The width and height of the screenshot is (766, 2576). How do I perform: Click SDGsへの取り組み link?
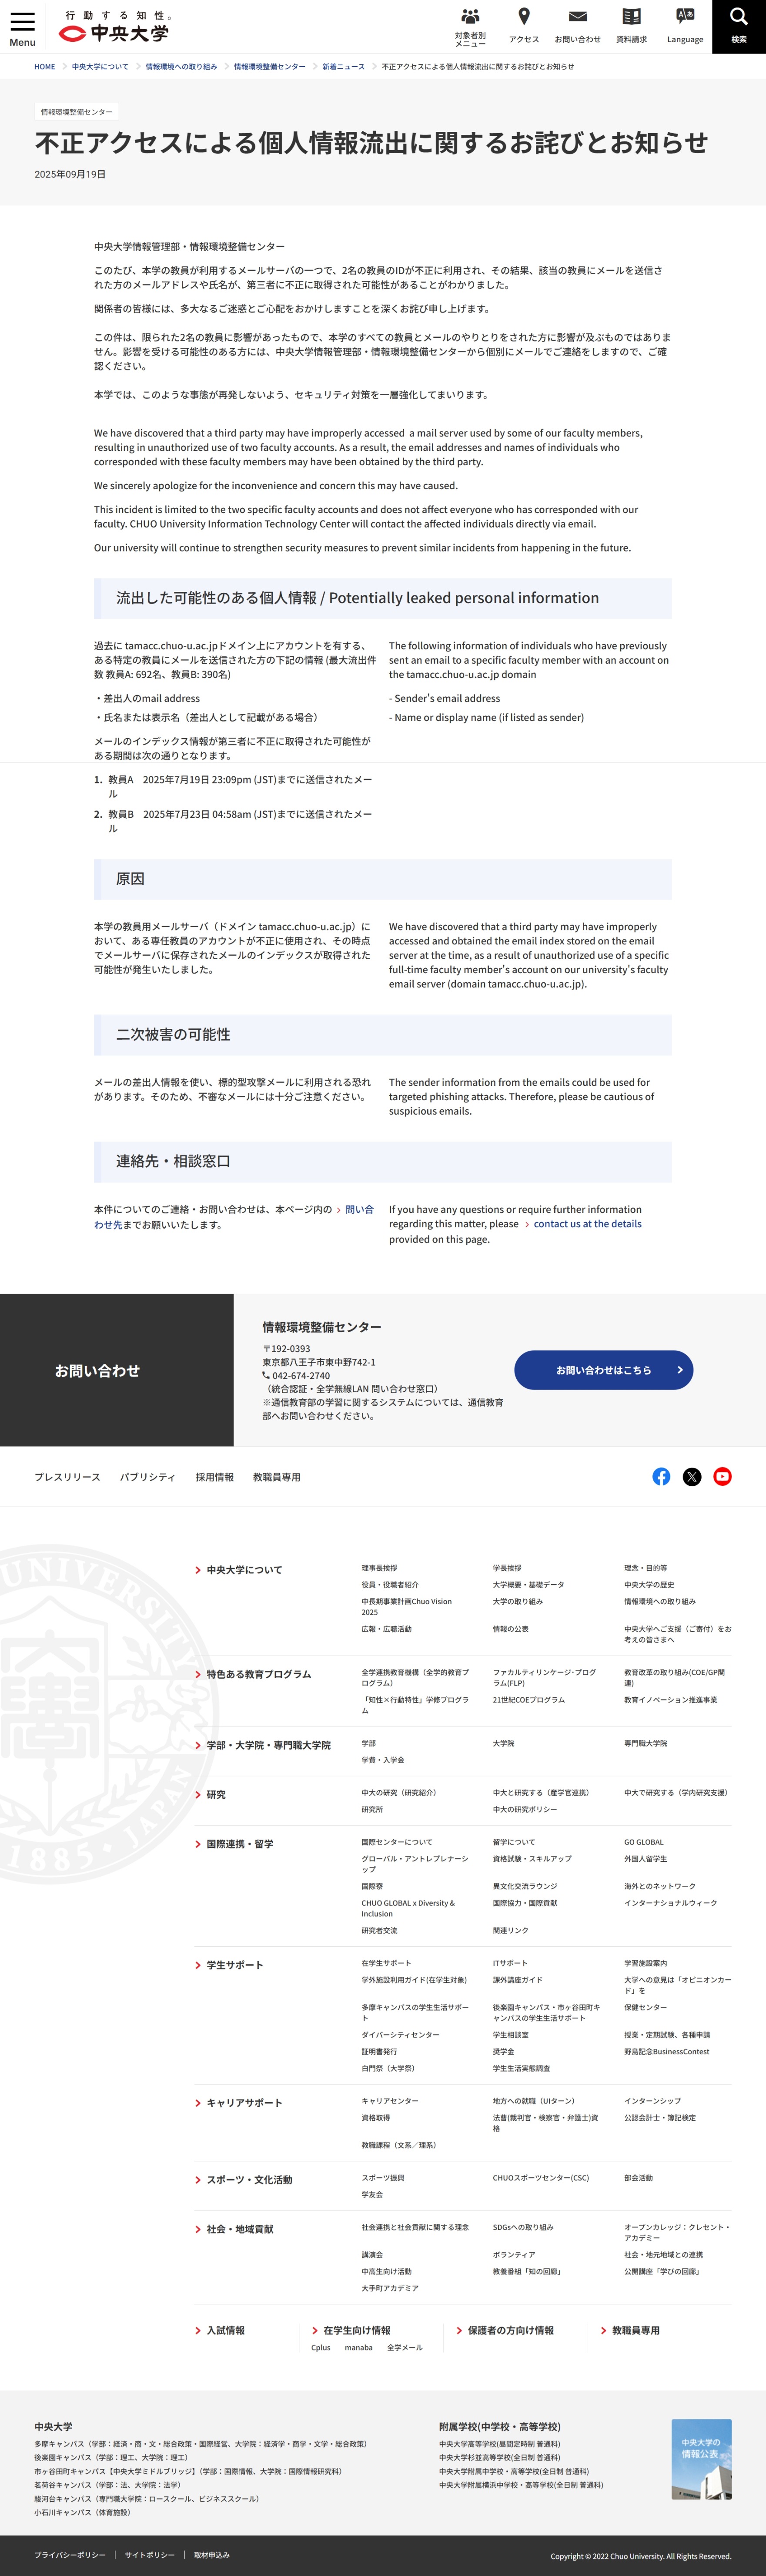pos(523,2227)
